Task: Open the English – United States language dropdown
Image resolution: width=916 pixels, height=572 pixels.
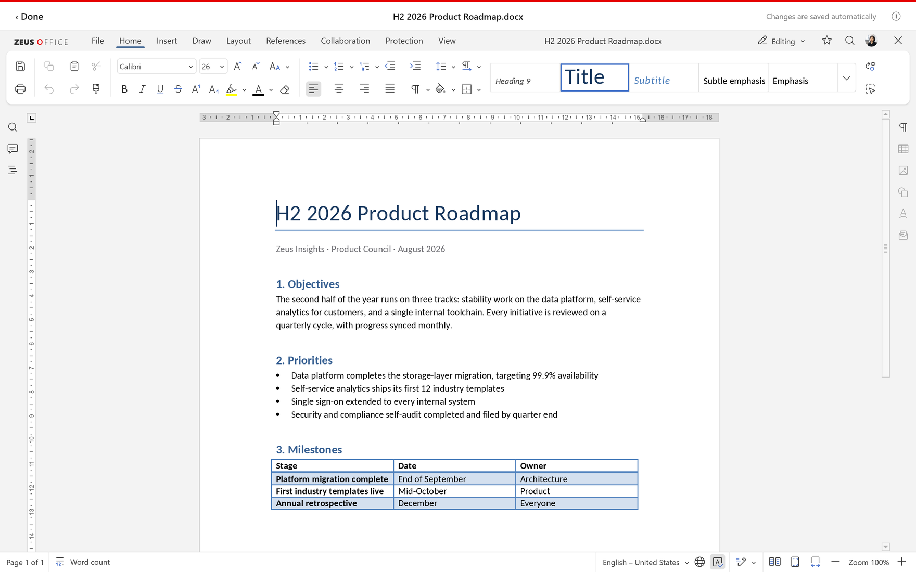Action: (645, 562)
